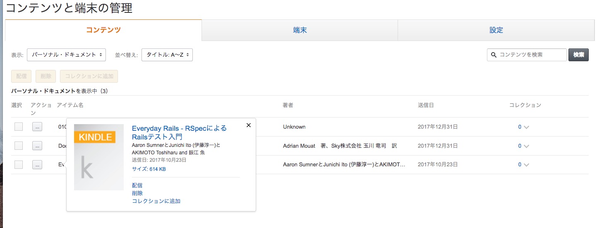Expand collection chevron in the Adrian Mouat row
The height and width of the screenshot is (228, 597).
pyautogui.click(x=526, y=146)
